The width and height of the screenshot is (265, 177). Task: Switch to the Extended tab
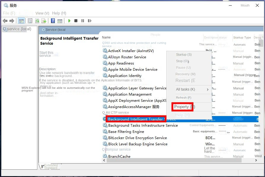(51, 165)
